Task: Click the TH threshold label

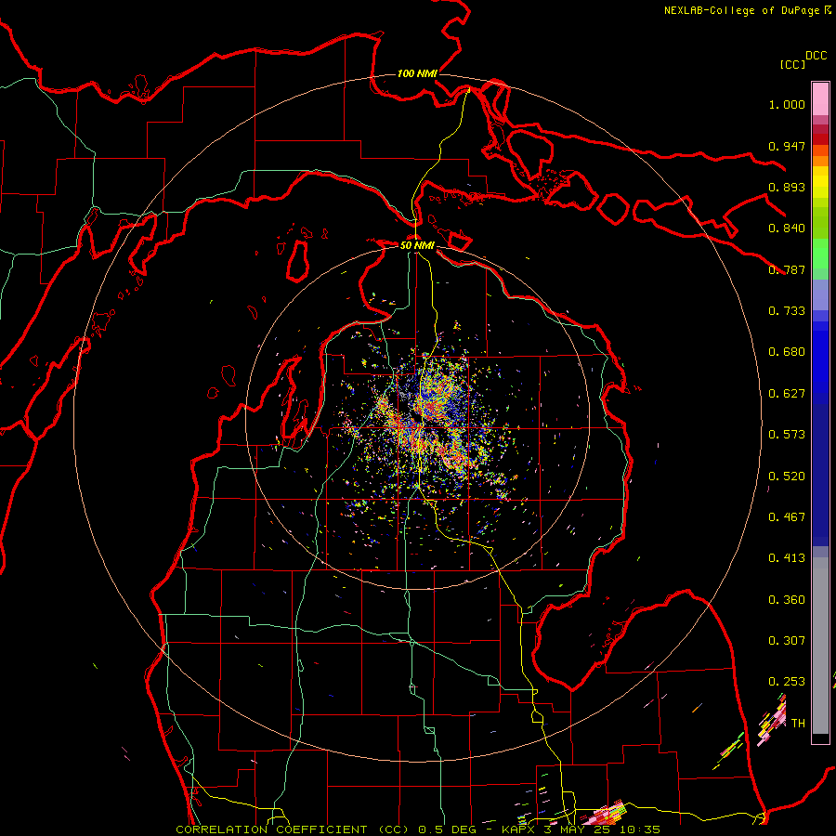Action: point(798,724)
